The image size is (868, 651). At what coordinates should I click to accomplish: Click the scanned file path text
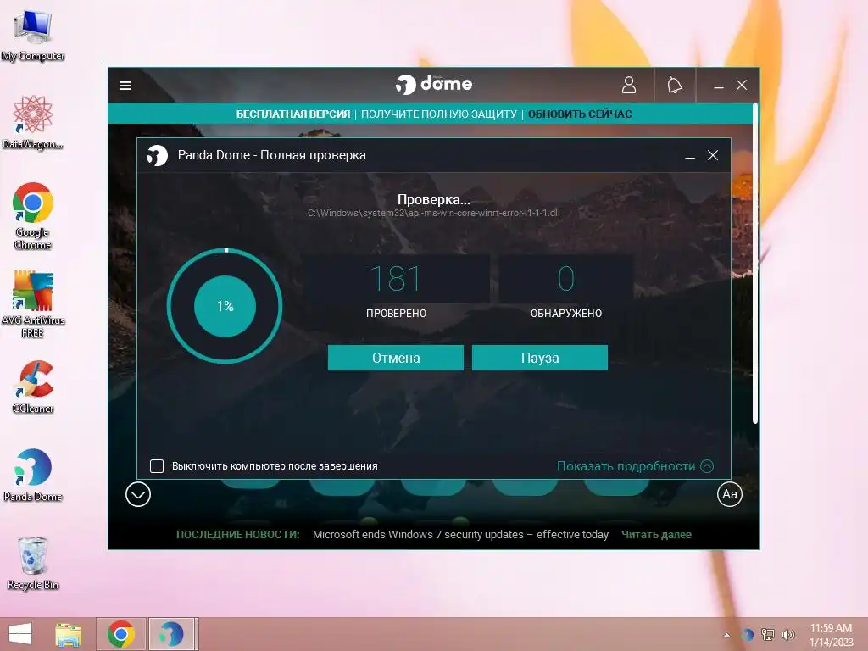[434, 213]
